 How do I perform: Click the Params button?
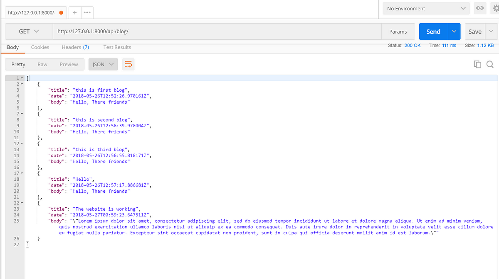pos(398,32)
